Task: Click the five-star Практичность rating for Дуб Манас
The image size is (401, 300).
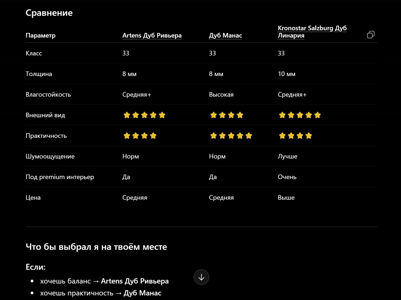Action: tap(231, 136)
